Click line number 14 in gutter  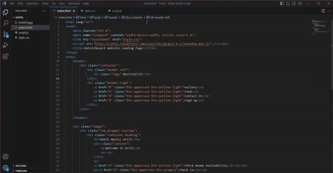click(x=58, y=78)
